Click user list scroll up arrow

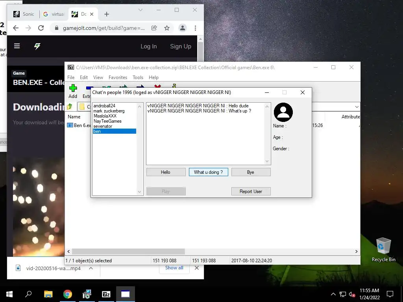click(x=140, y=106)
